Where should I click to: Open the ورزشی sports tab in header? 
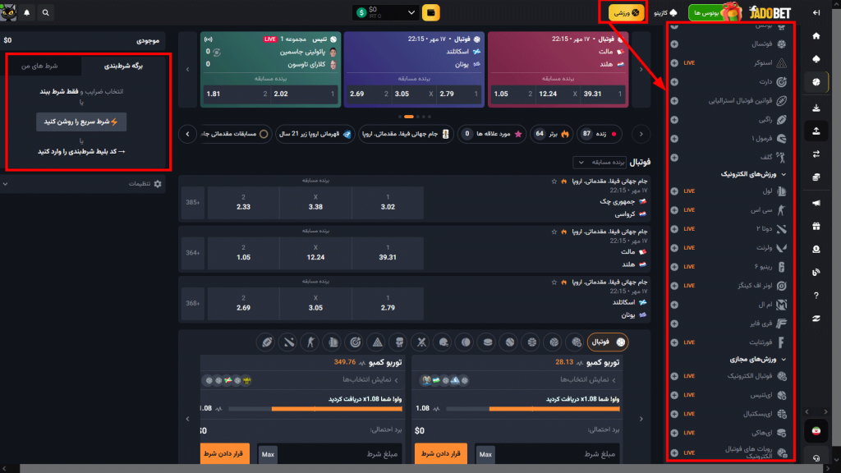point(625,13)
